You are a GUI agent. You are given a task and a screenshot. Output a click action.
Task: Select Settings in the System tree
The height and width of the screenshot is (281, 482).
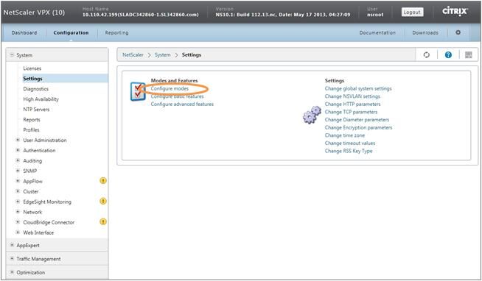[x=32, y=79]
